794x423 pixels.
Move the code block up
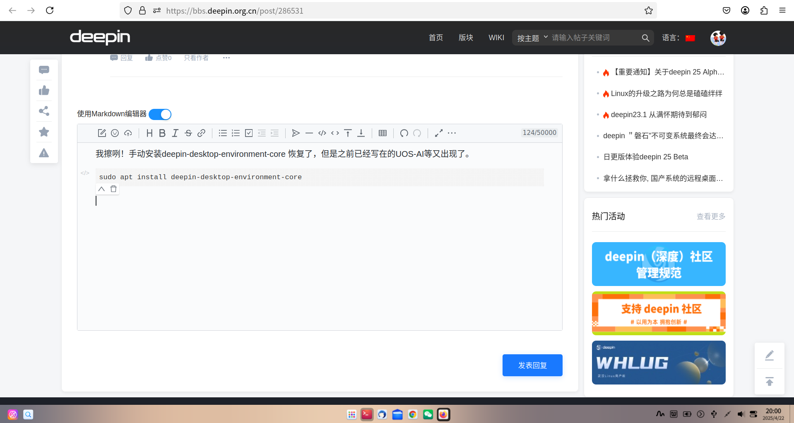[101, 189]
